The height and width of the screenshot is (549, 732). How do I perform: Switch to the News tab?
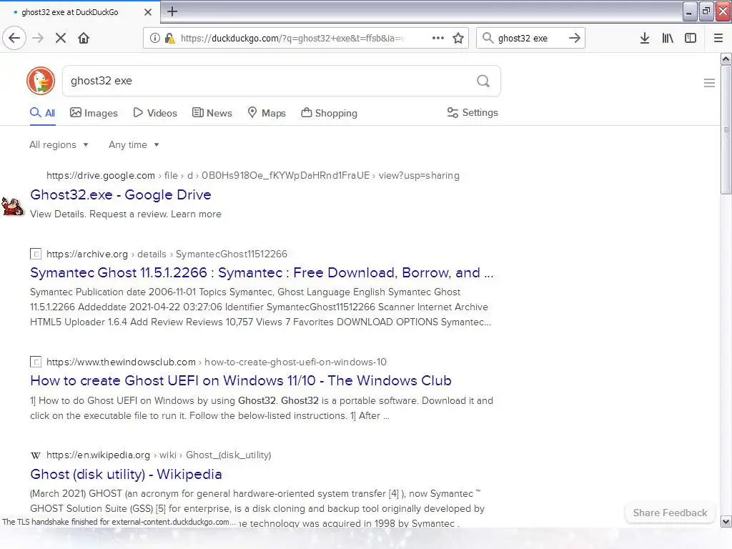click(x=212, y=113)
